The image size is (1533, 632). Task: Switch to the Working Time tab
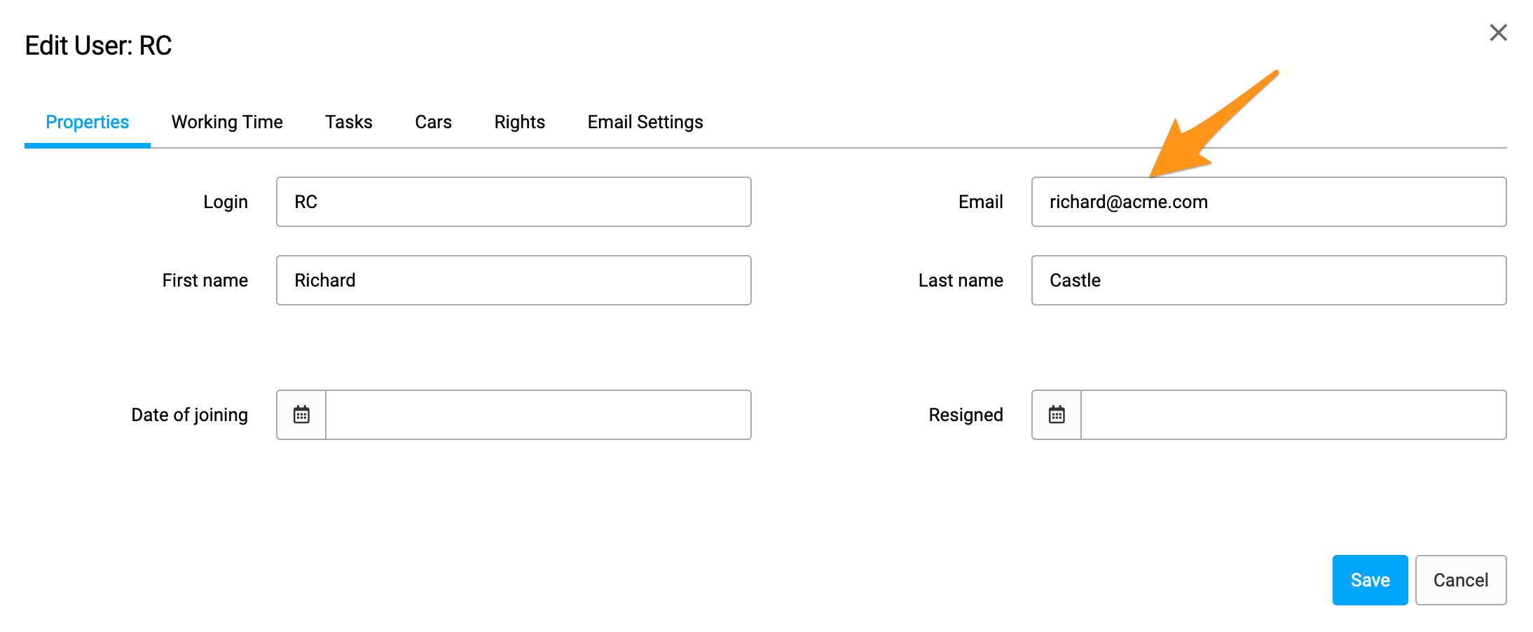tap(227, 122)
